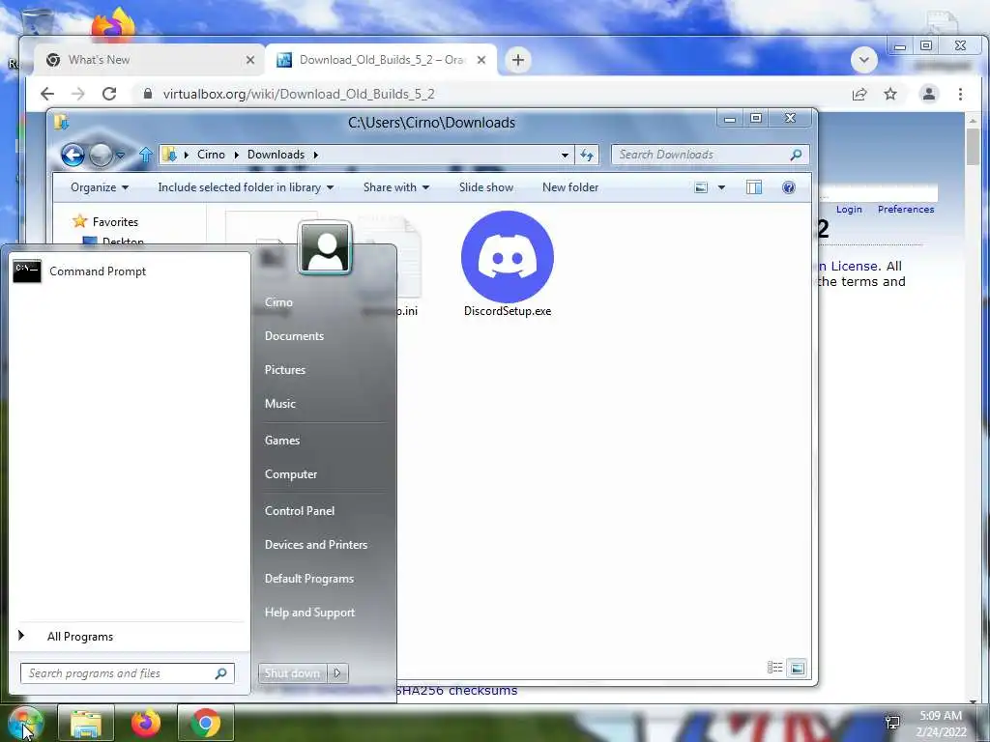Share this page icon in Chrome
This screenshot has width=990, height=742.
[859, 94]
